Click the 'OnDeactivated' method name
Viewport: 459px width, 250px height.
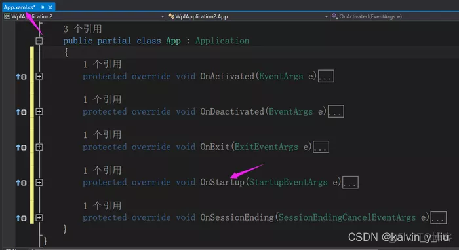click(x=232, y=111)
